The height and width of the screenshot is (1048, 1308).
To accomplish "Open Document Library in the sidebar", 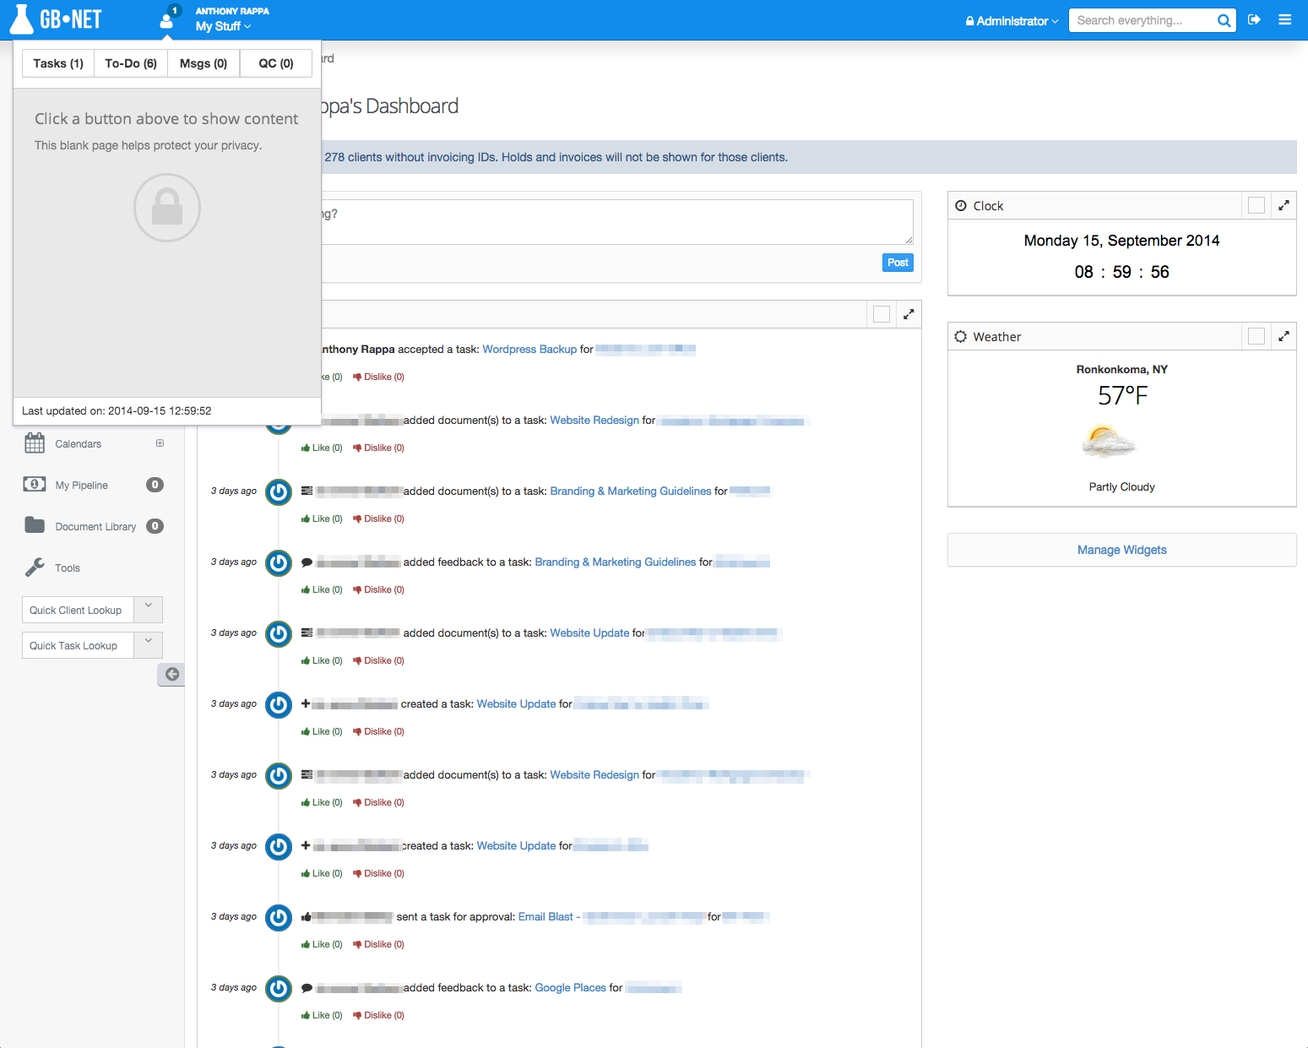I will tap(95, 526).
